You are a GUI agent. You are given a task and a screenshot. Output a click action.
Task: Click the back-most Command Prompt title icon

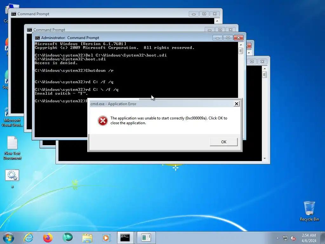[13, 14]
